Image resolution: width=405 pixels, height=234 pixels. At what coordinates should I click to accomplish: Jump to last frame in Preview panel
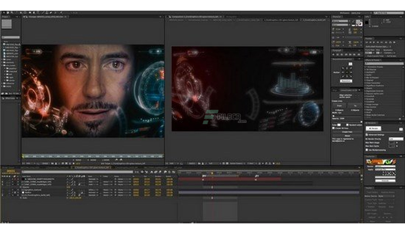(x=381, y=42)
